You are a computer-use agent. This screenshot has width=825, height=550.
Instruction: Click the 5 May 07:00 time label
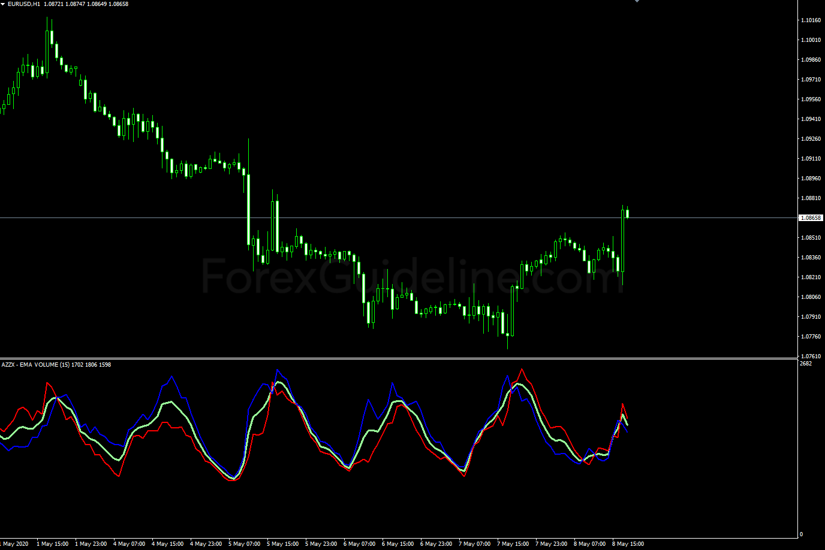tap(244, 544)
